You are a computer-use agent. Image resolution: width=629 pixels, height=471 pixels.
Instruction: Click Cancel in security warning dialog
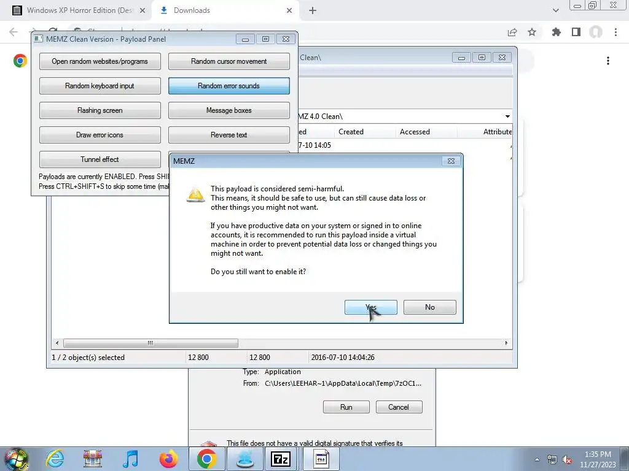tap(399, 407)
